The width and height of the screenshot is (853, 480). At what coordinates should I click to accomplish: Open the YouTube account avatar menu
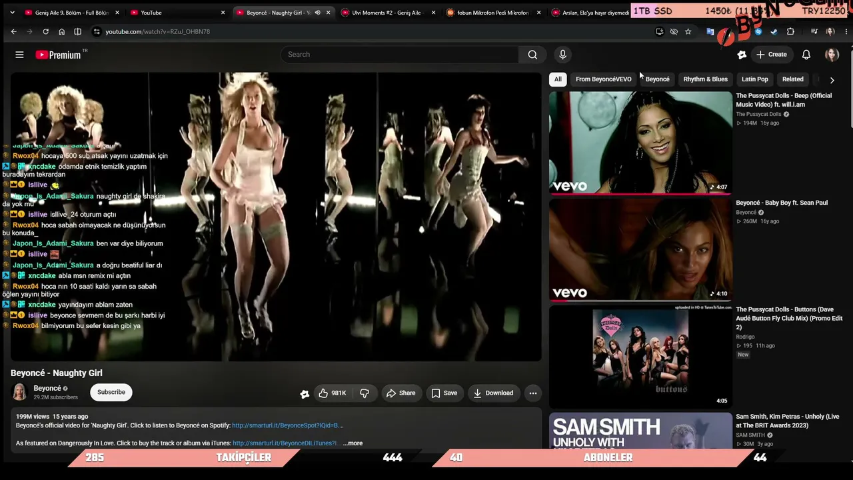coord(832,55)
